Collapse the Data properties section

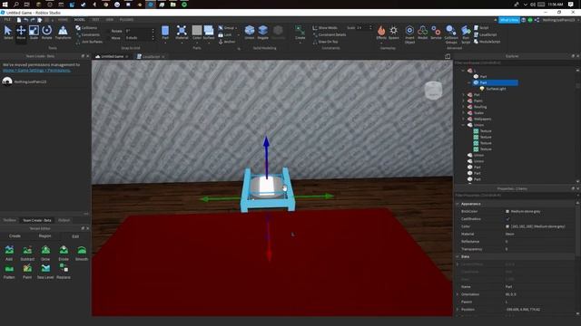coord(458,256)
